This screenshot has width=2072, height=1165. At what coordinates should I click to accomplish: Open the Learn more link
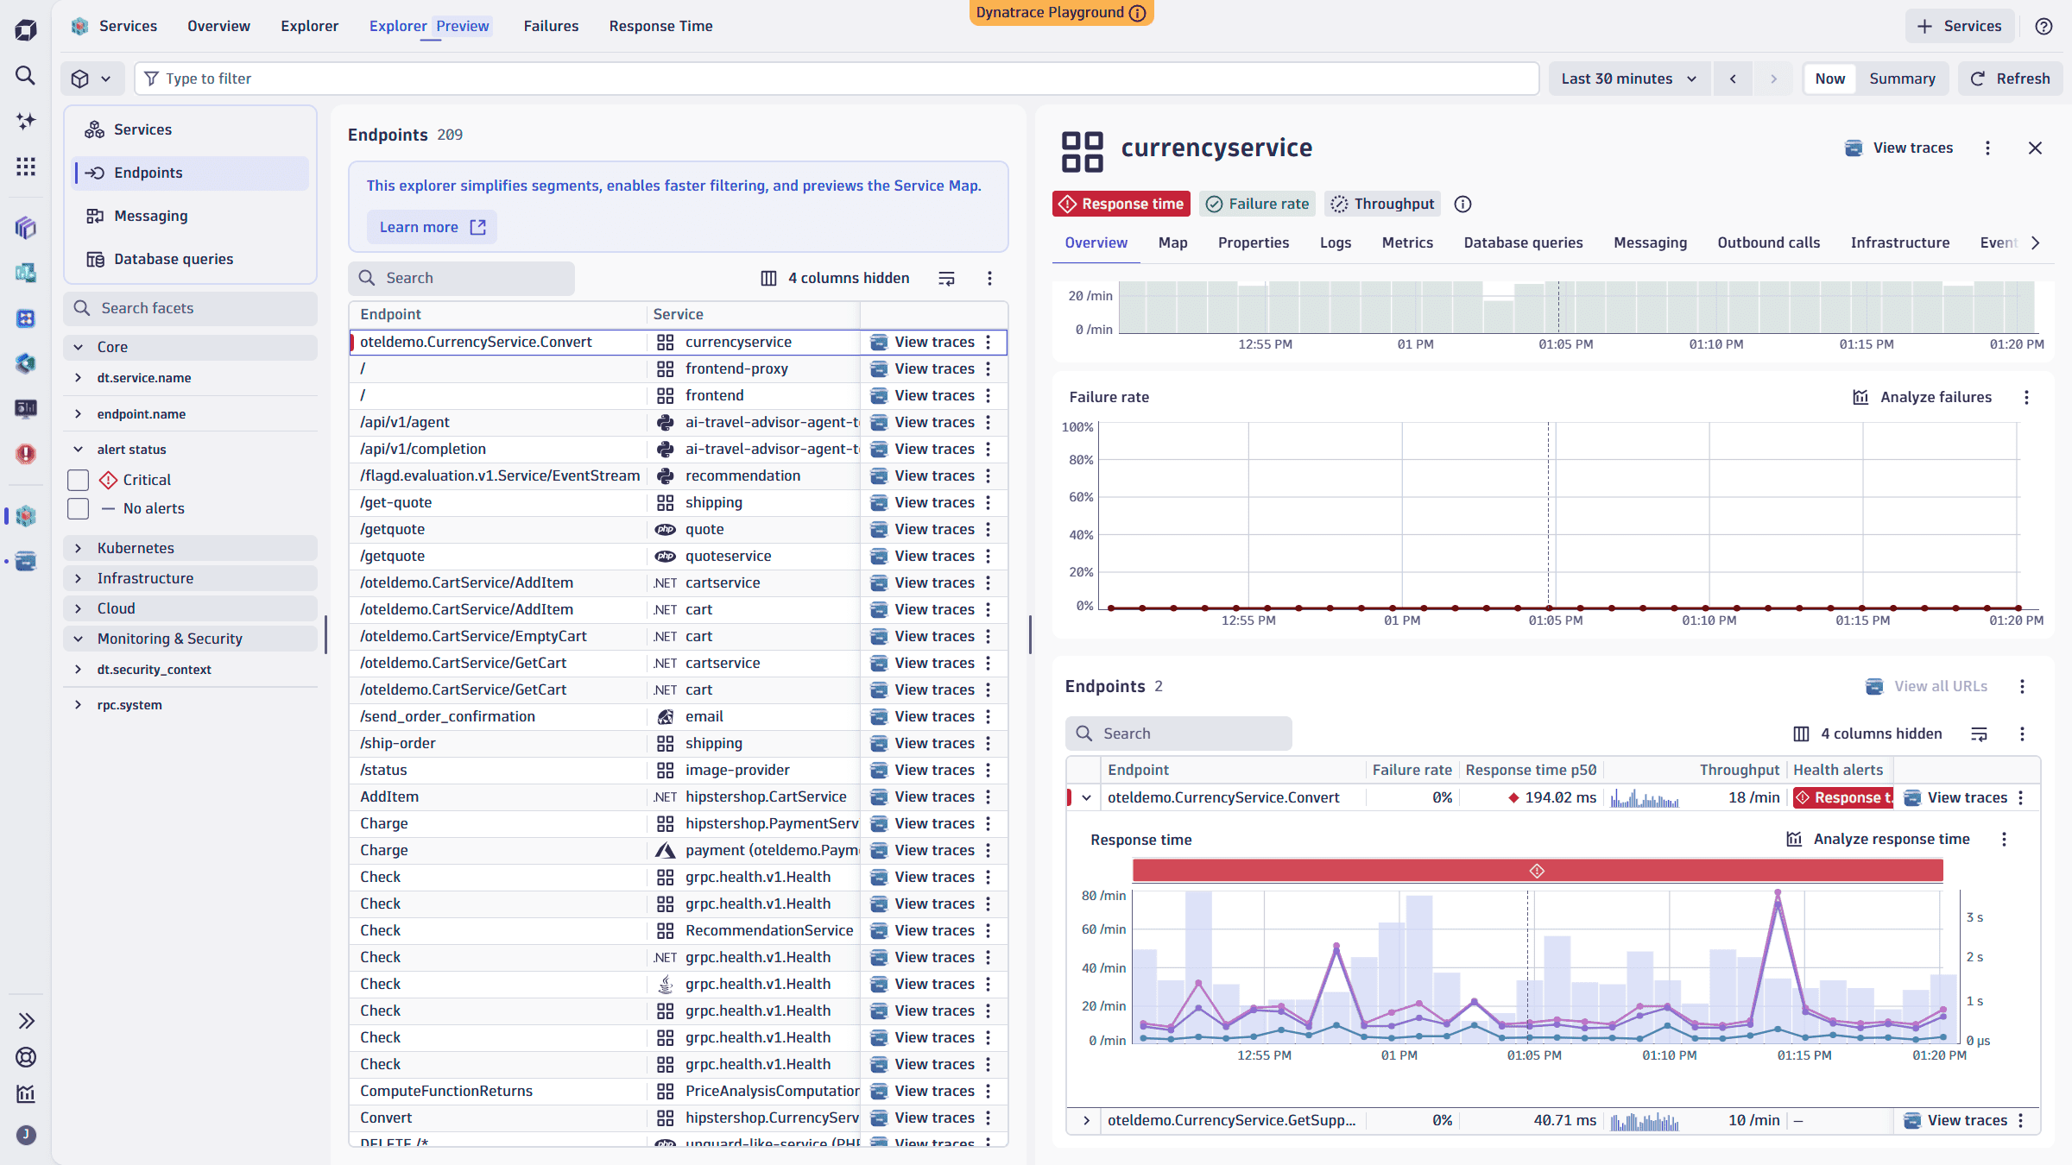pos(432,227)
